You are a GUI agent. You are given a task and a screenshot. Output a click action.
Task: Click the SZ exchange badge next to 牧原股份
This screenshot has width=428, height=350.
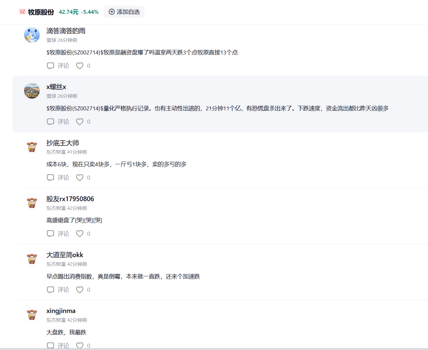coord(22,12)
